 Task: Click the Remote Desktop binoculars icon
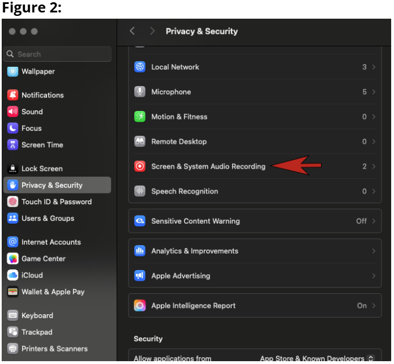click(x=140, y=142)
